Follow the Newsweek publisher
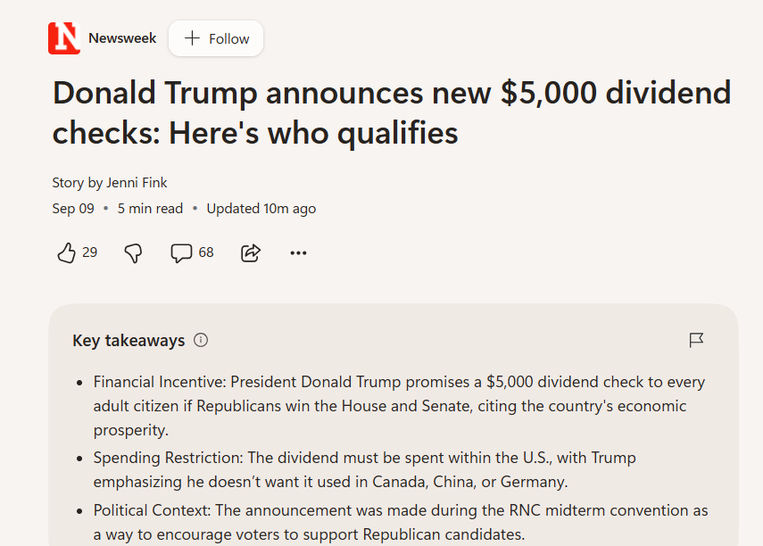This screenshot has width=763, height=546. point(216,38)
